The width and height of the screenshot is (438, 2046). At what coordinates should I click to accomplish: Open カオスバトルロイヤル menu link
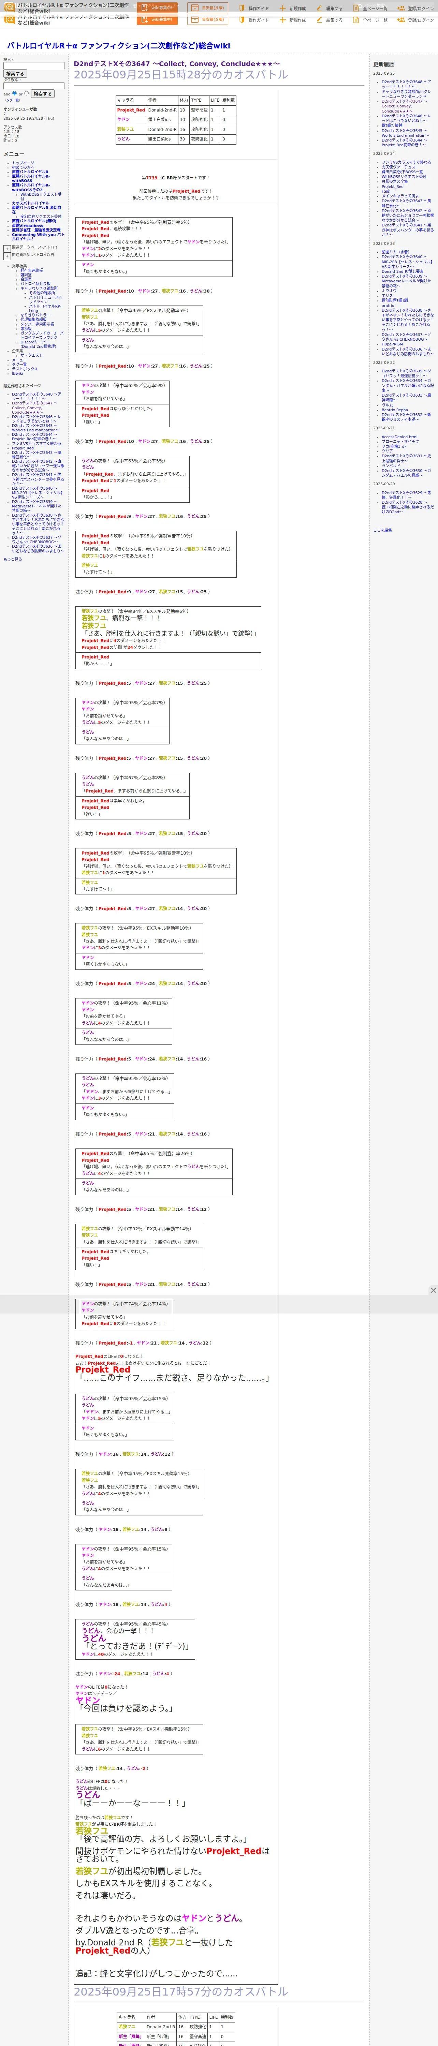30,203
